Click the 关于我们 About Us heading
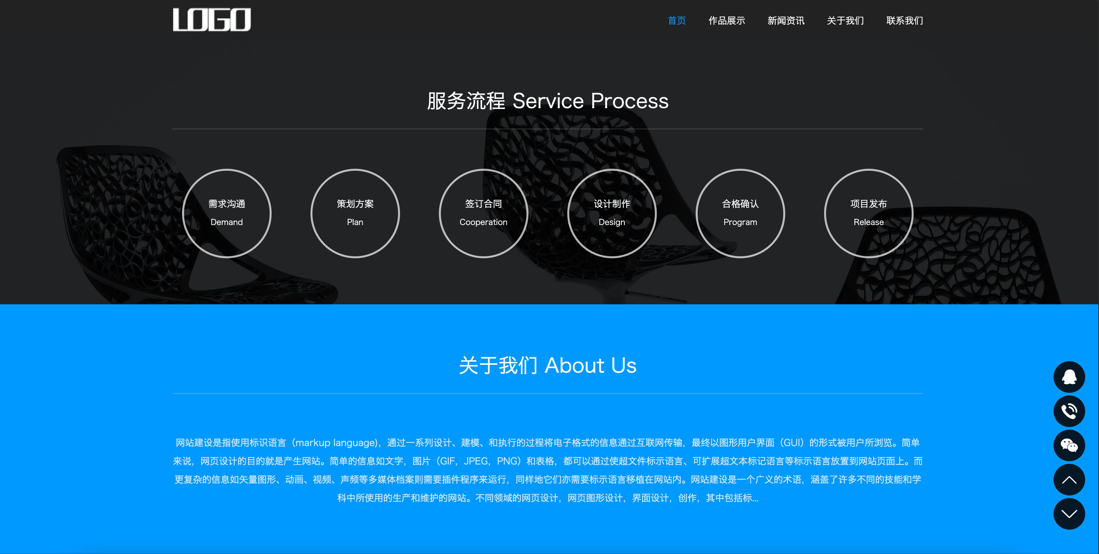Screen dimensions: 1099x554 click(548, 365)
